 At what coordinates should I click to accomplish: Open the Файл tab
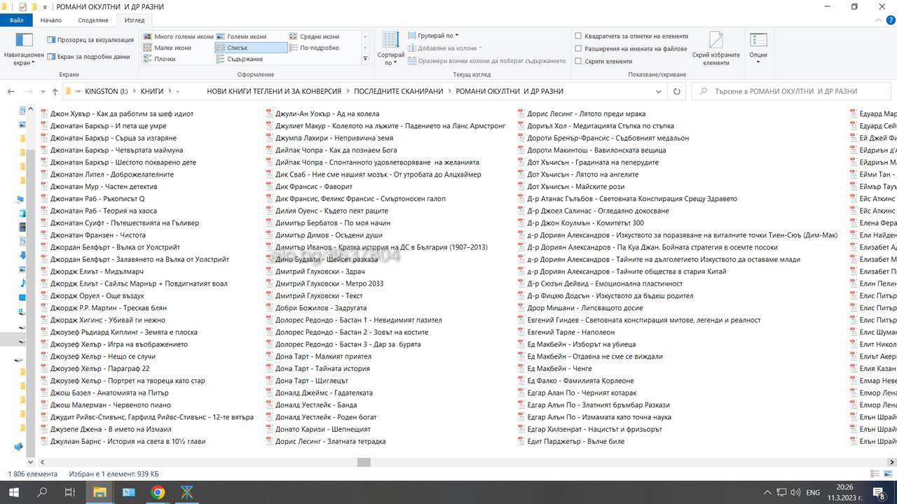[x=16, y=20]
